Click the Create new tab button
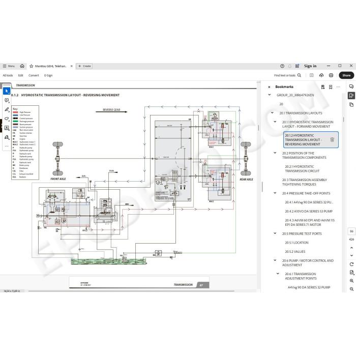 84,66
